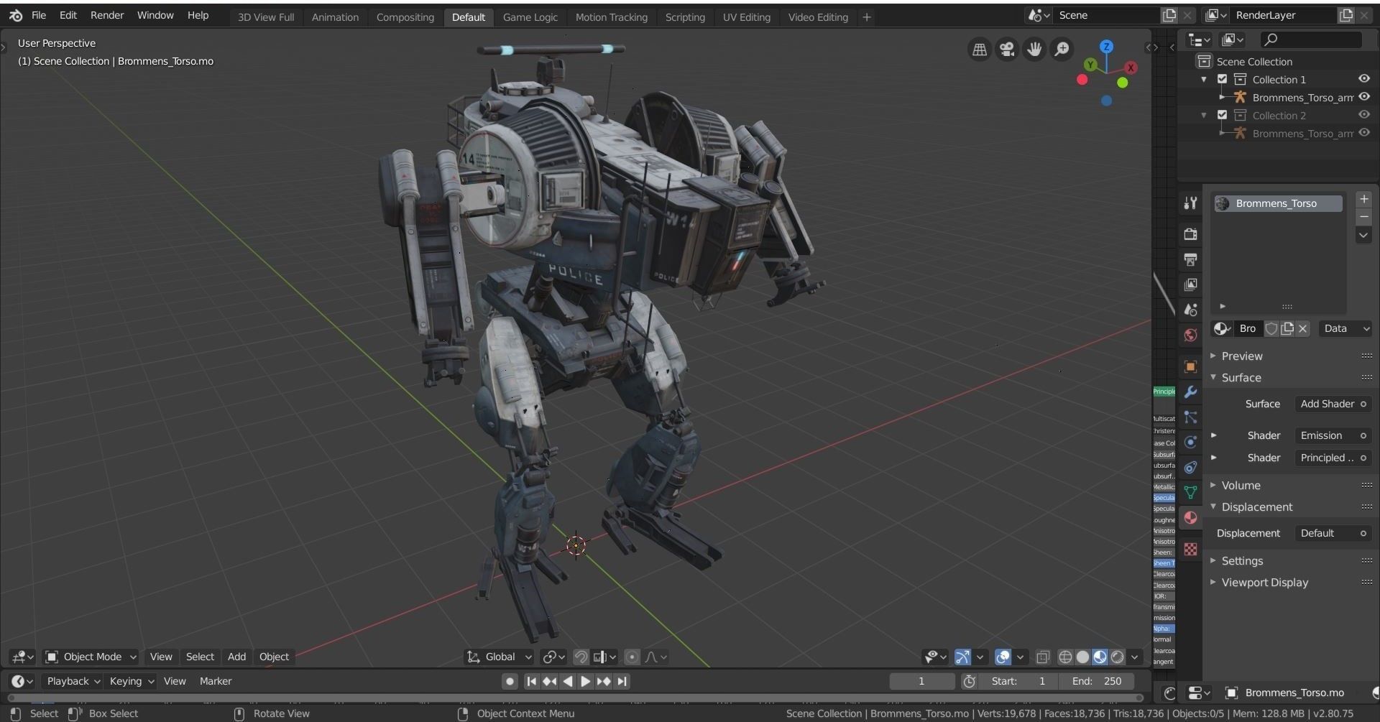1380x722 pixels.
Task: Toggle proportional editing button
Action: tap(632, 657)
